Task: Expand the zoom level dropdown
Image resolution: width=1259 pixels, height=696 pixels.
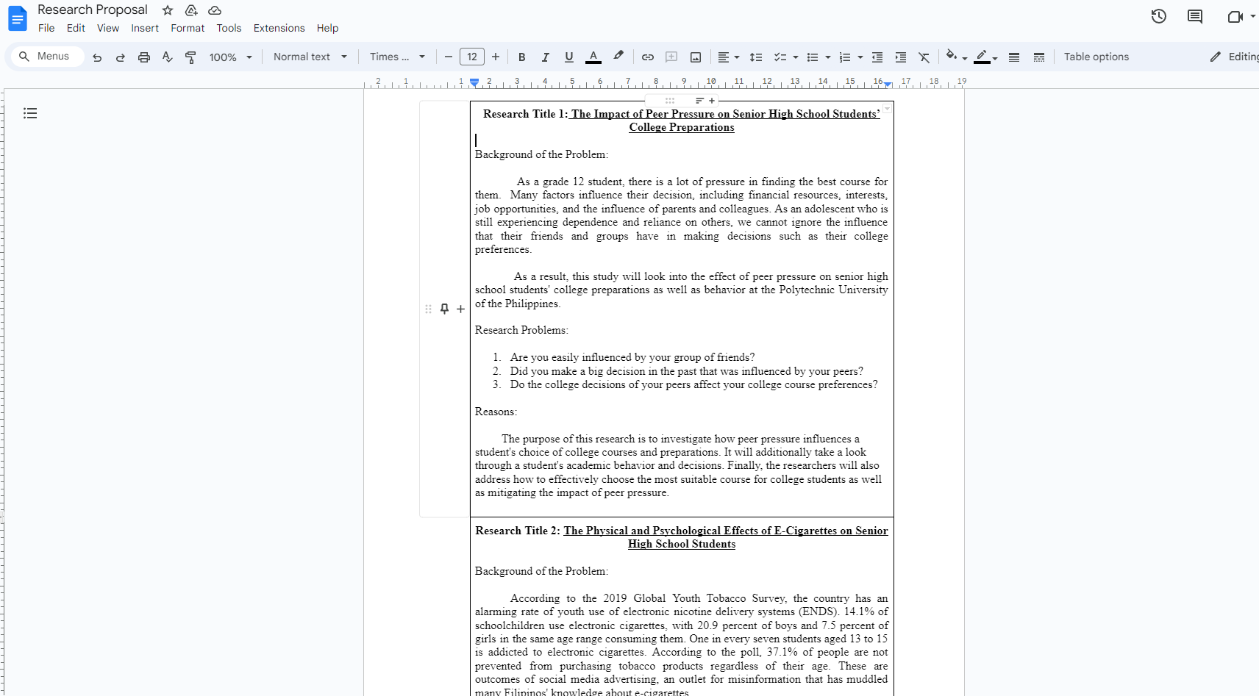Action: 230,57
